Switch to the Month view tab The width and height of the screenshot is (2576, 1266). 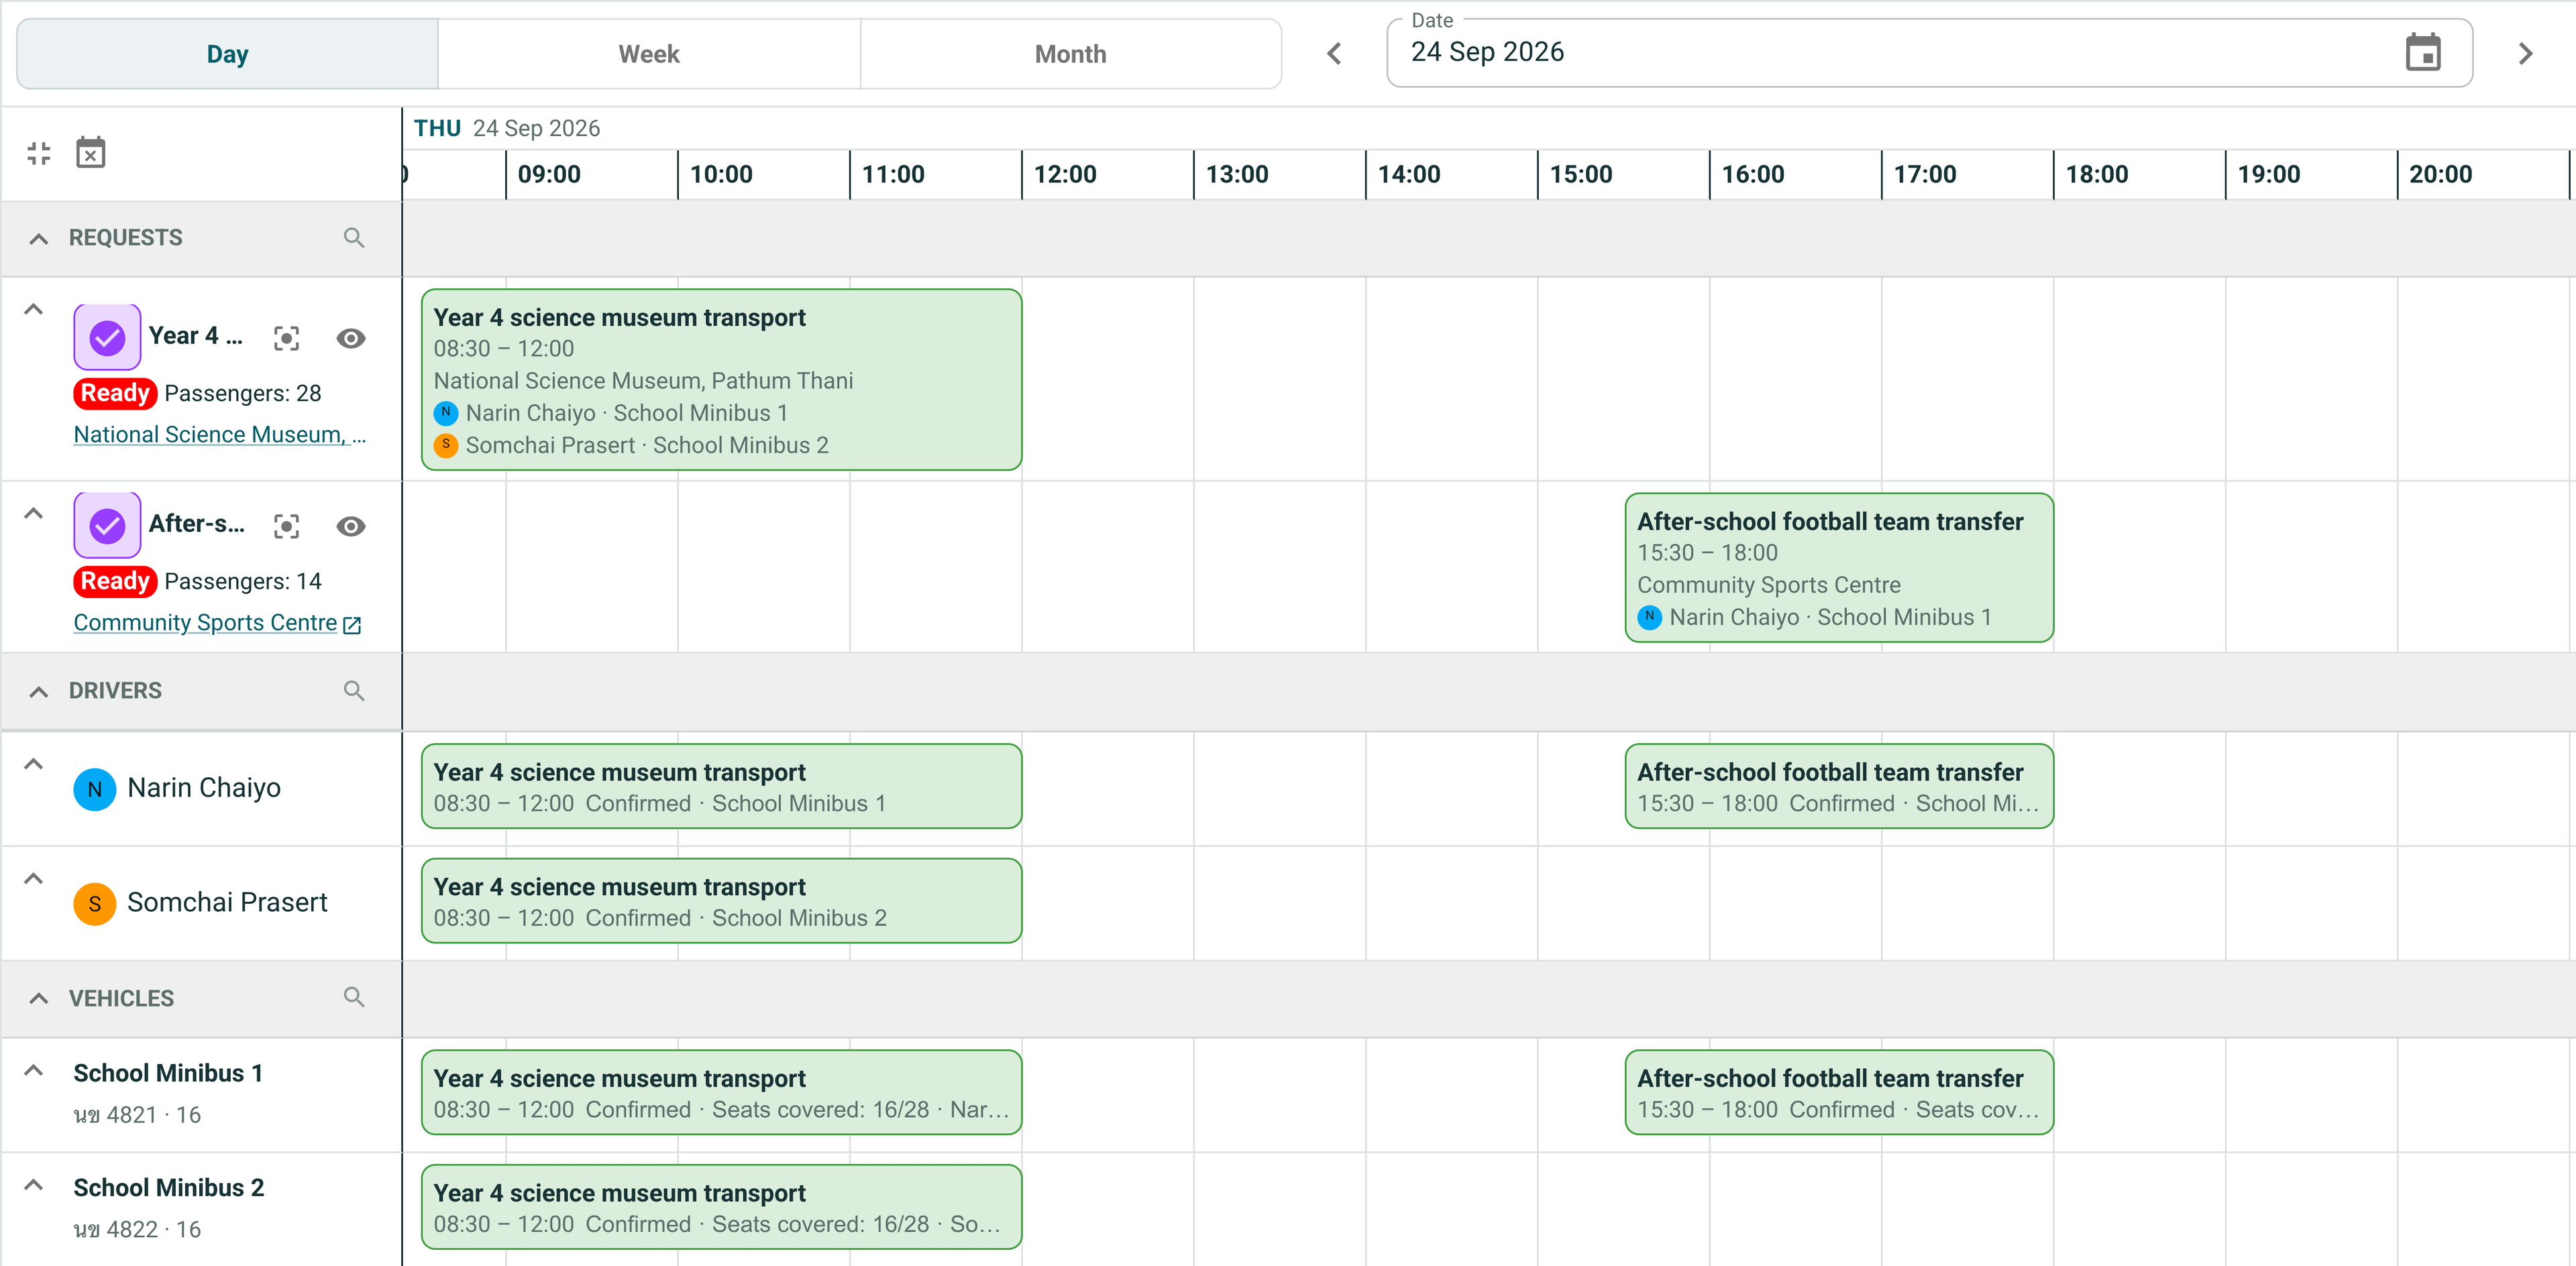(x=1070, y=54)
